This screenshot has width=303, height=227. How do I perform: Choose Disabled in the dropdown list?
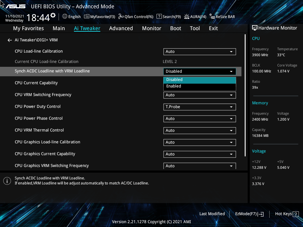point(200,80)
